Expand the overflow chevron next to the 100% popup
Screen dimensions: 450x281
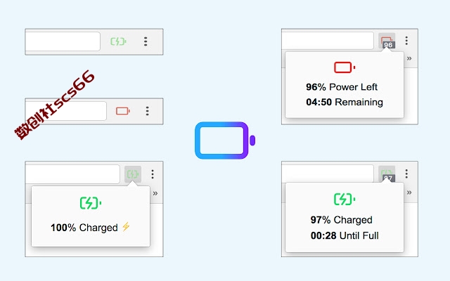(155, 193)
